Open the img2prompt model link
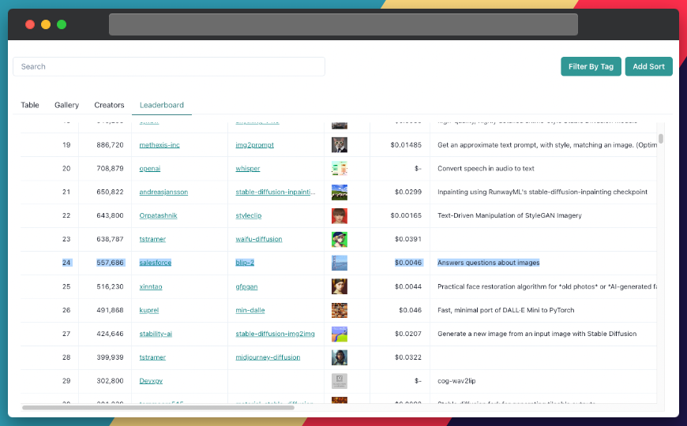 (254, 145)
